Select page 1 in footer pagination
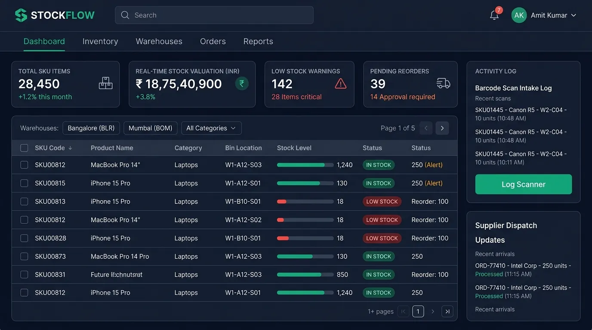Screen dimensions: 592x330 [418, 312]
